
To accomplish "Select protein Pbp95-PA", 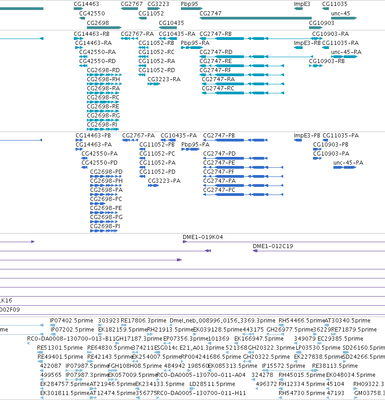I will coord(195,145).
